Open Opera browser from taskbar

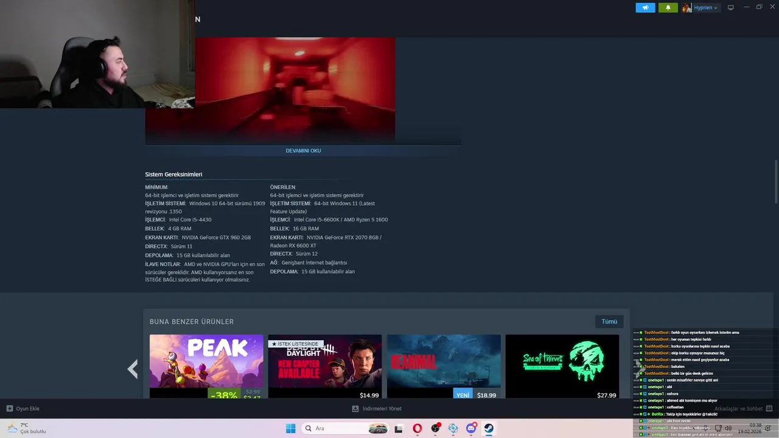pos(417,428)
